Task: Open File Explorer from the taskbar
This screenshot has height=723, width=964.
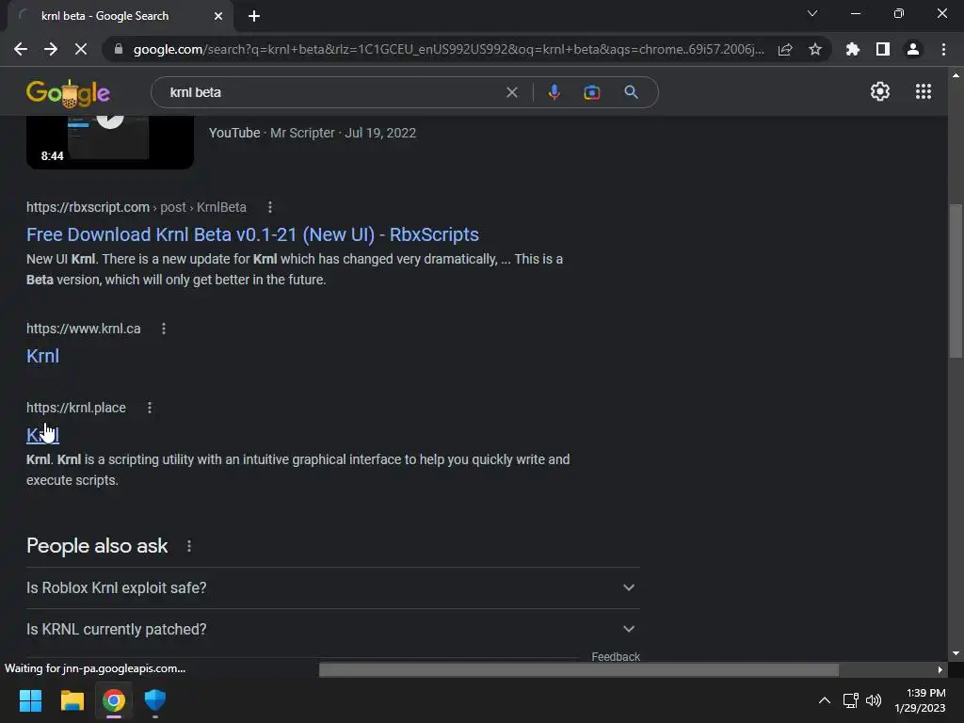Action: (x=72, y=700)
